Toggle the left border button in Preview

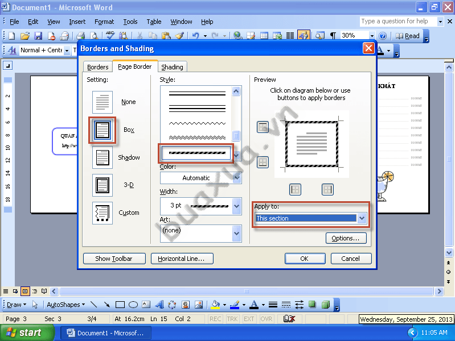click(x=296, y=190)
